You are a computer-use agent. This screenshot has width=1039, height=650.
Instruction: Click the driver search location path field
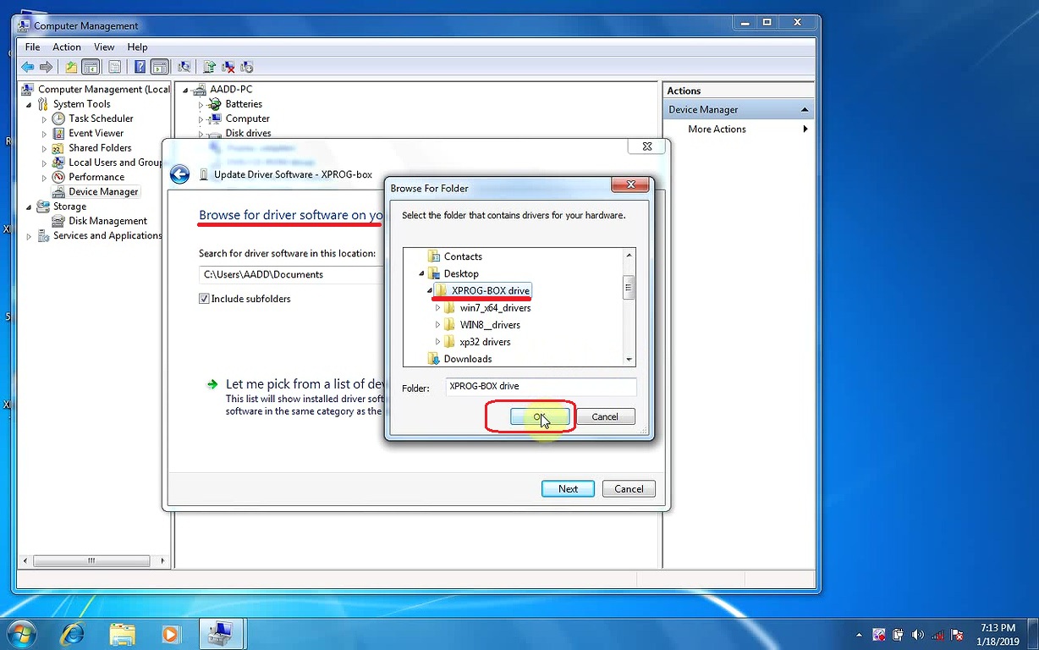[x=292, y=275]
